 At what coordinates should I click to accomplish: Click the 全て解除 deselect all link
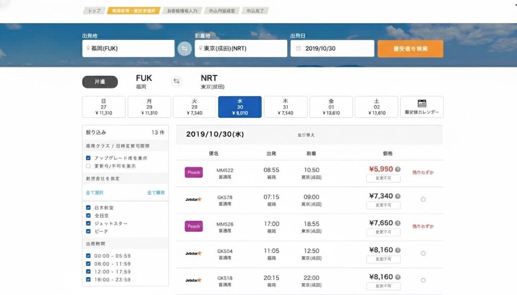[x=156, y=193]
